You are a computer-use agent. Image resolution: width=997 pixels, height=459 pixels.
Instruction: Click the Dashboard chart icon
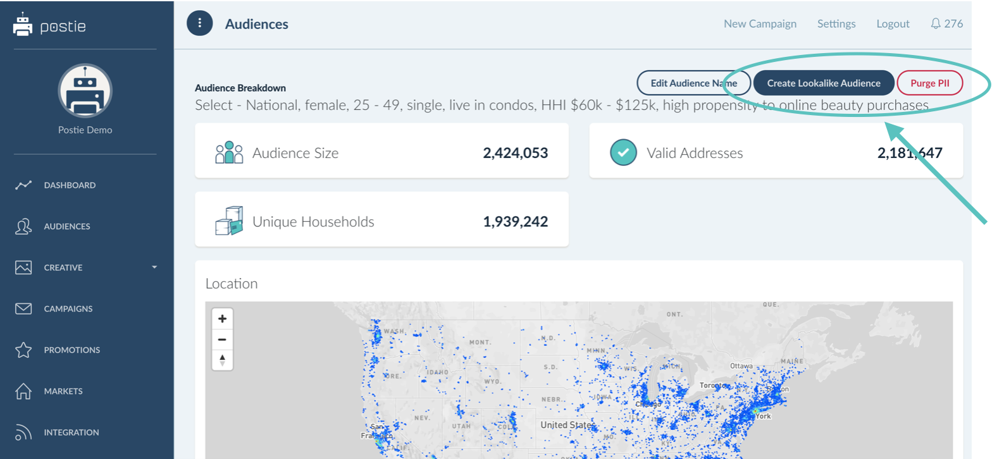[23, 185]
